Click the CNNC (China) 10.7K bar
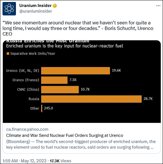Viewport: 163px width, 164px height. click(x=60, y=89)
